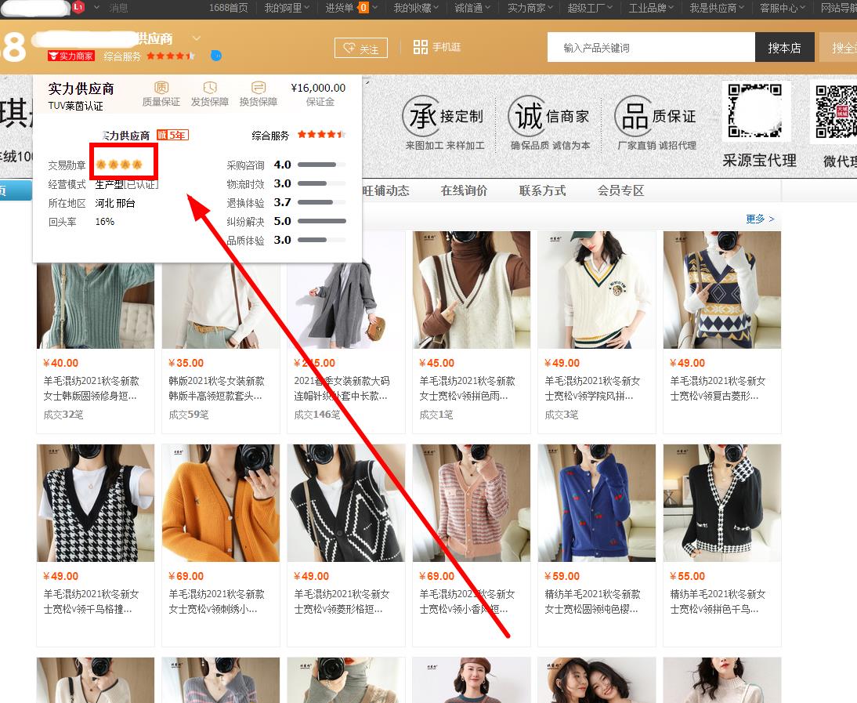857x703 pixels.
Task: Expand the 客服中心 dropdown
Action: click(783, 8)
